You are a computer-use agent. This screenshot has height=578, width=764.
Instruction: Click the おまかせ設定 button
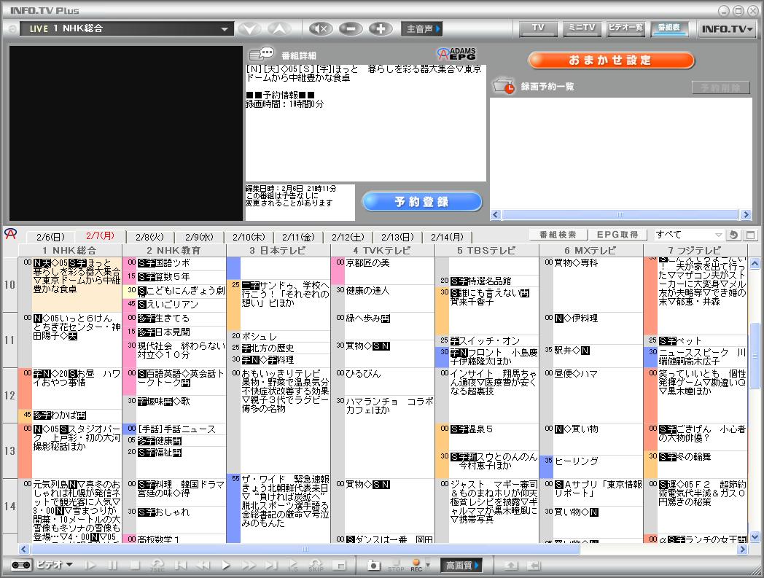coord(610,60)
